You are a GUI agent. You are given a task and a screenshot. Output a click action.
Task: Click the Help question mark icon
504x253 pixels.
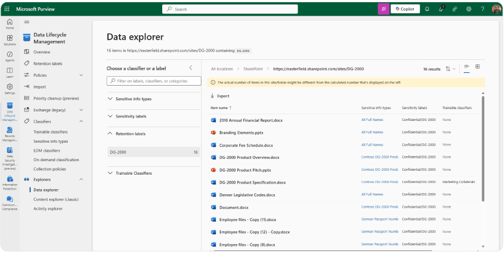[482, 9]
